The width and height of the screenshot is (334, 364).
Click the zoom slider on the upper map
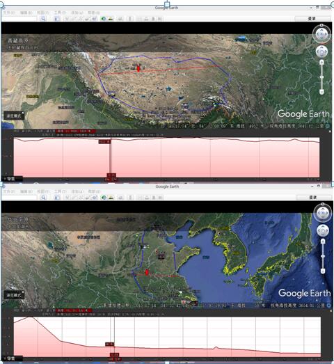tap(321, 77)
